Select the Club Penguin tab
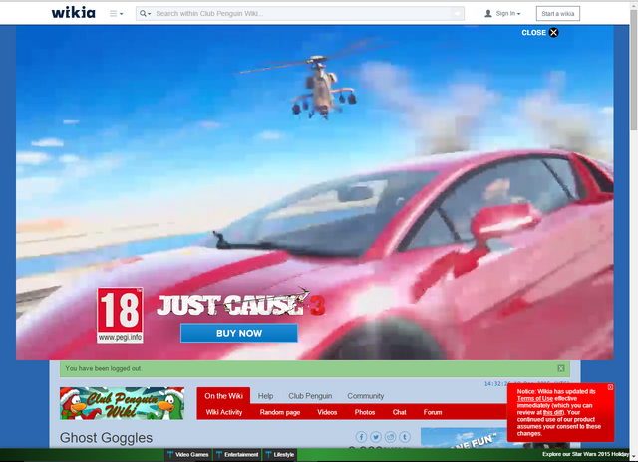638x462 pixels. [x=310, y=396]
